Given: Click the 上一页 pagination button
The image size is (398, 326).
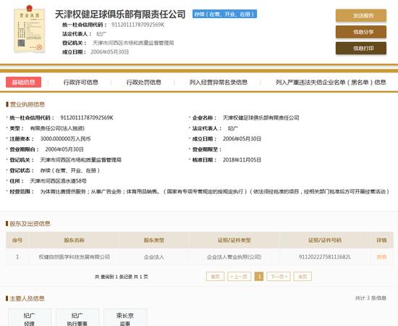Looking at the screenshot, I should click(239, 277).
